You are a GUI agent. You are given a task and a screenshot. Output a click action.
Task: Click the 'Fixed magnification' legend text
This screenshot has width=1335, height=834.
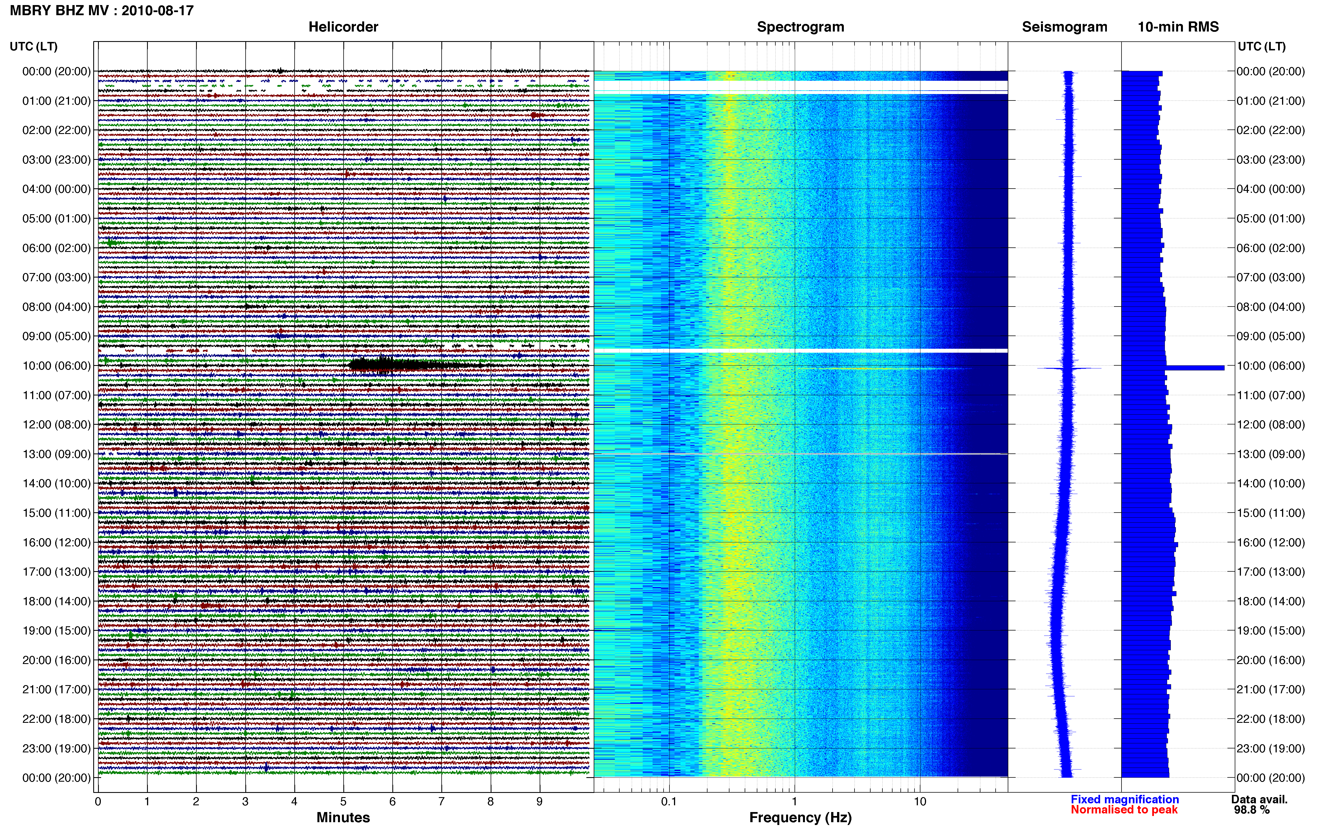click(x=1125, y=799)
